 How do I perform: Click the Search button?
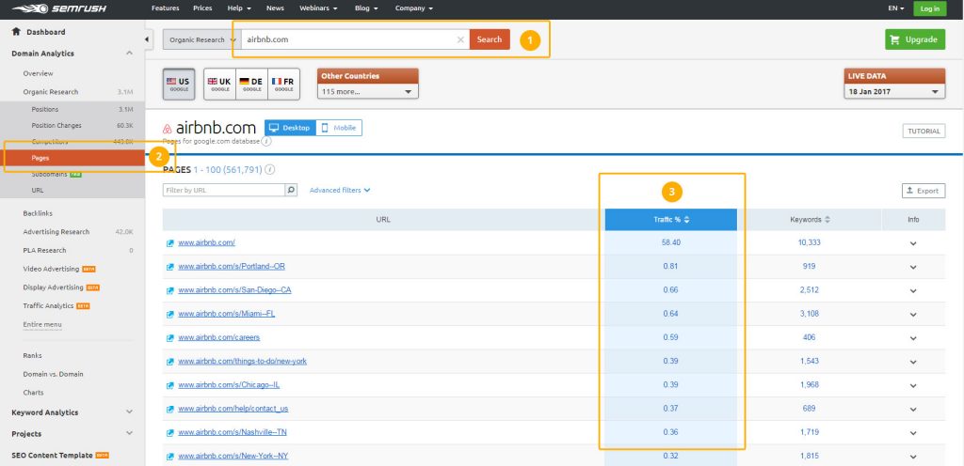coord(490,39)
